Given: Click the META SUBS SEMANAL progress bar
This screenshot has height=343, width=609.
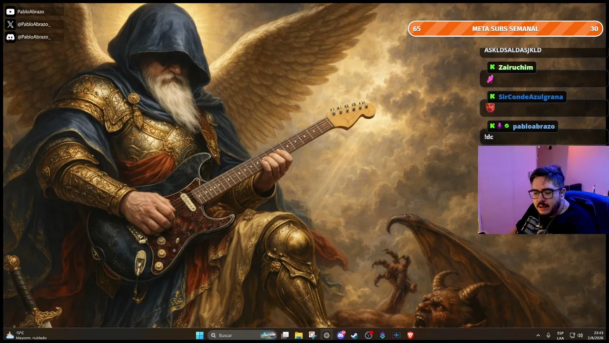Looking at the screenshot, I should pos(505,29).
